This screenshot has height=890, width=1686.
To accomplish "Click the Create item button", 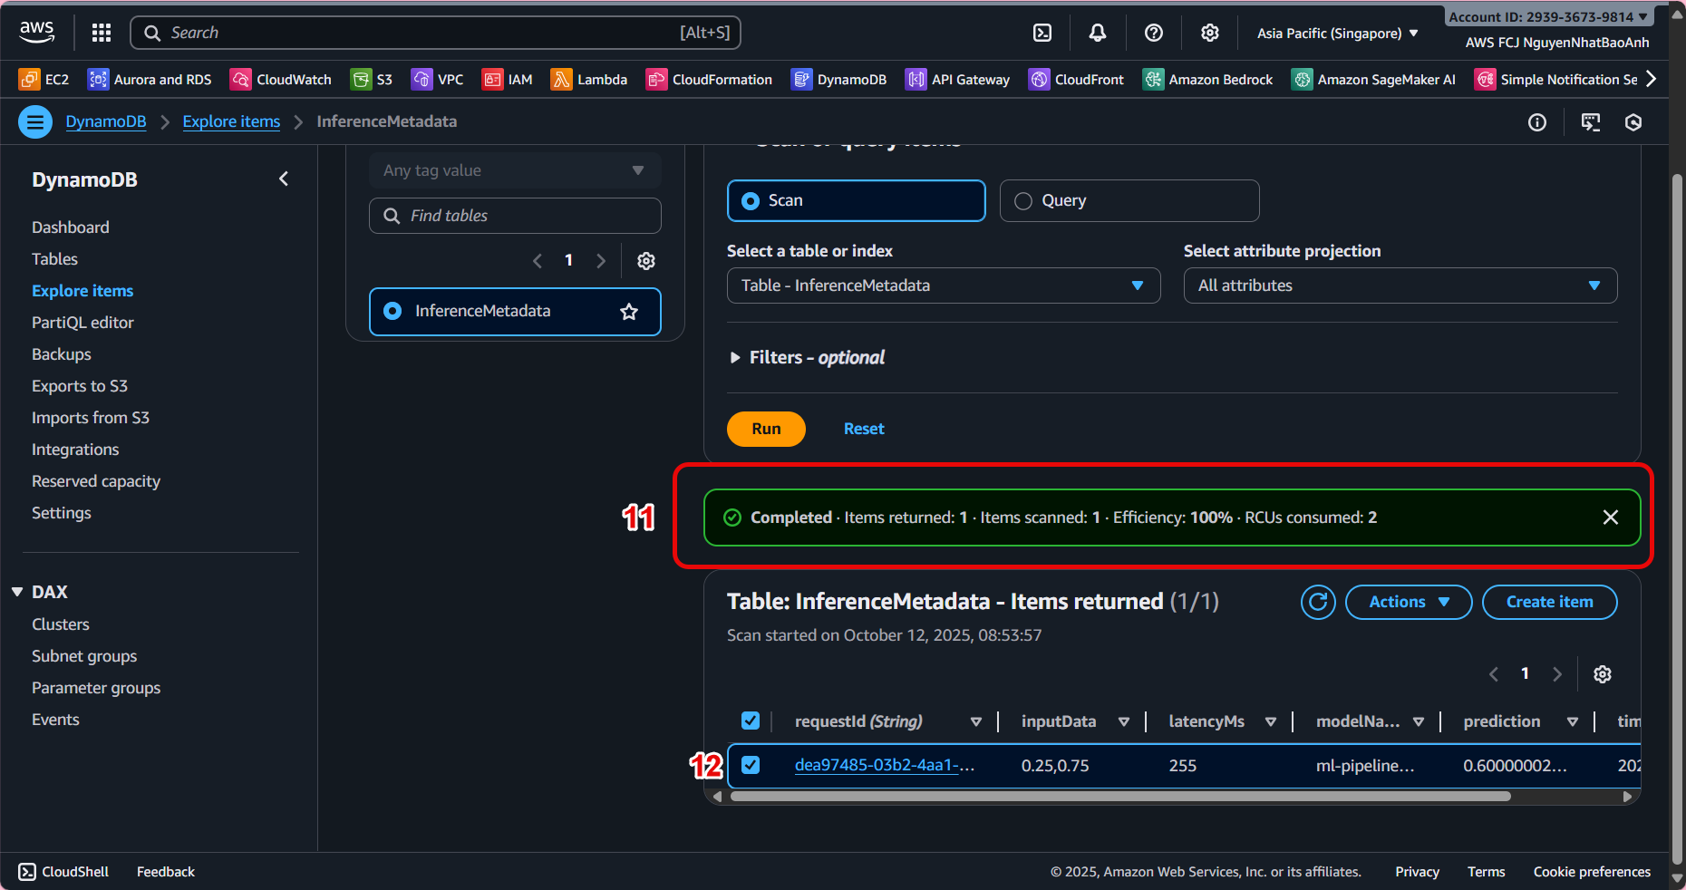I will click(x=1549, y=602).
